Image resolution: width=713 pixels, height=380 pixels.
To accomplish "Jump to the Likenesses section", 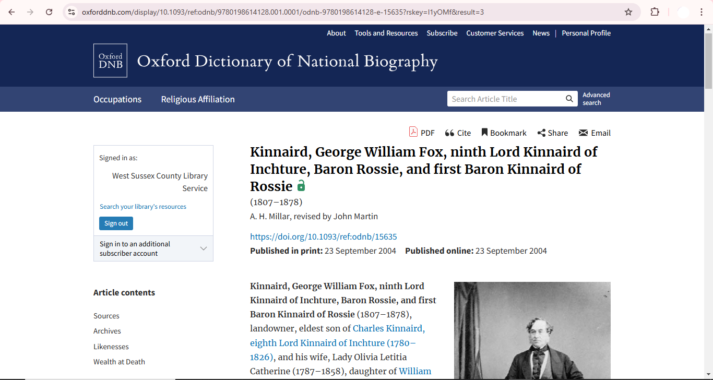I will click(111, 347).
